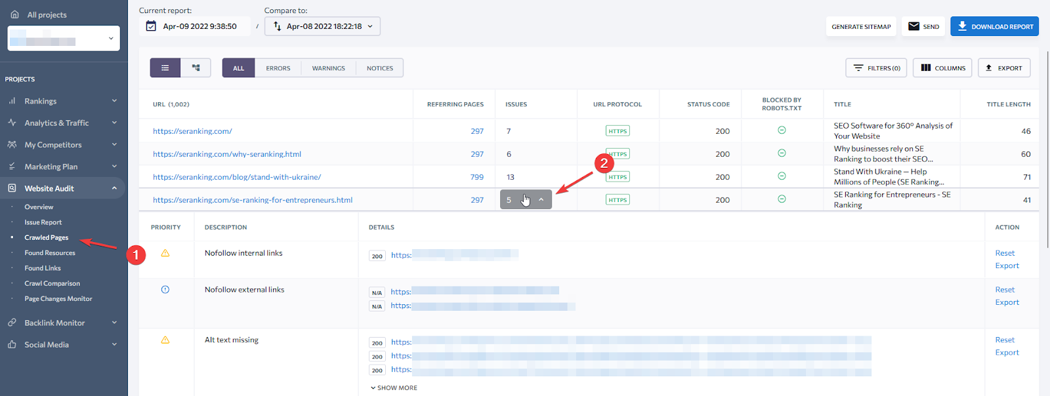Open Found Links in the sidebar
The height and width of the screenshot is (396, 1050).
(43, 268)
